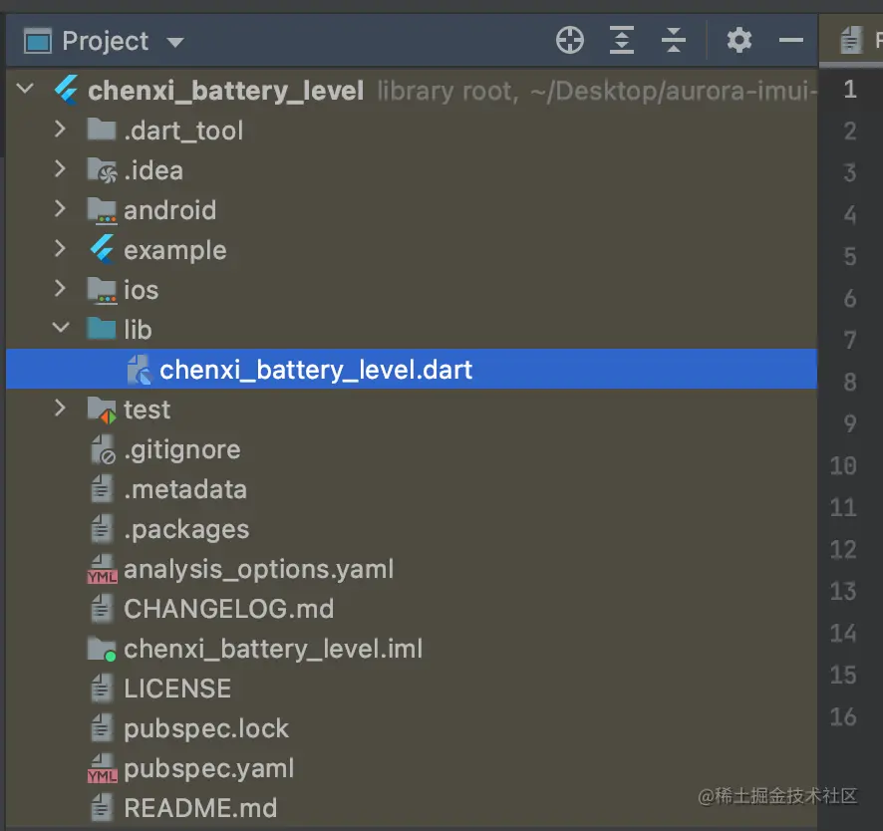Click the Expand All toolbar icon
The width and height of the screenshot is (883, 831).
point(622,40)
